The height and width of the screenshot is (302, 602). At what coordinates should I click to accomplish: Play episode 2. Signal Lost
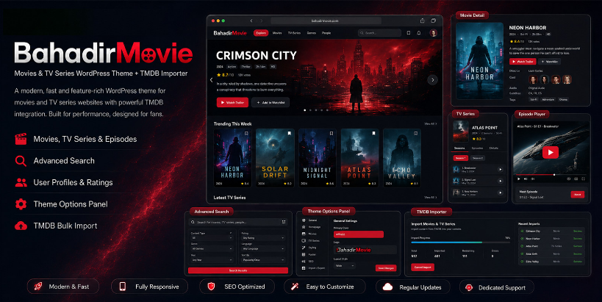[x=501, y=181]
